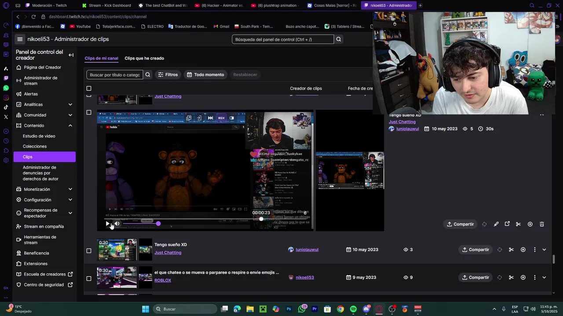The image size is (563, 316).
Task: Open the hamburger menu beside nikoeli53 title
Action: pos(20,39)
